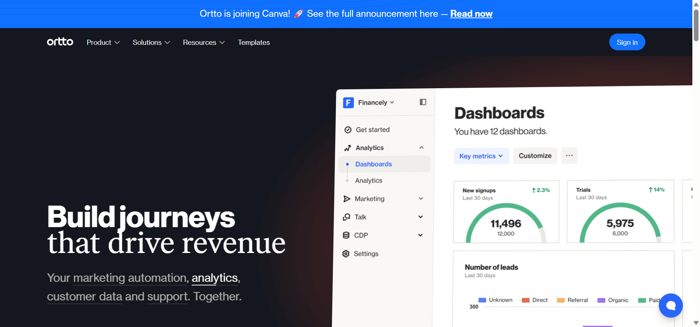Screen dimensions: 700x327
Task: Select Dashboards in the sidebar
Action: coord(384,164)
